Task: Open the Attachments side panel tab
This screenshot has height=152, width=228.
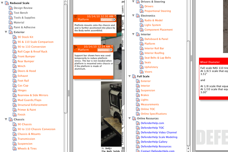Action: [x=123, y=116]
